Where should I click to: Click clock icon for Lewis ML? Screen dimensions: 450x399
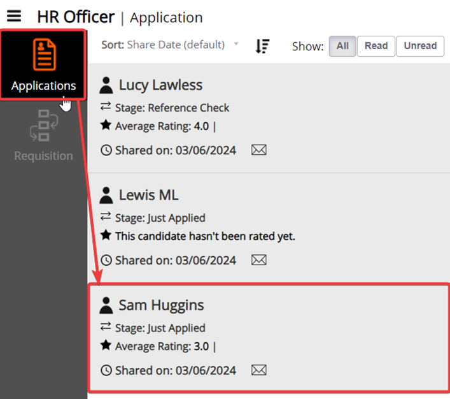(106, 261)
